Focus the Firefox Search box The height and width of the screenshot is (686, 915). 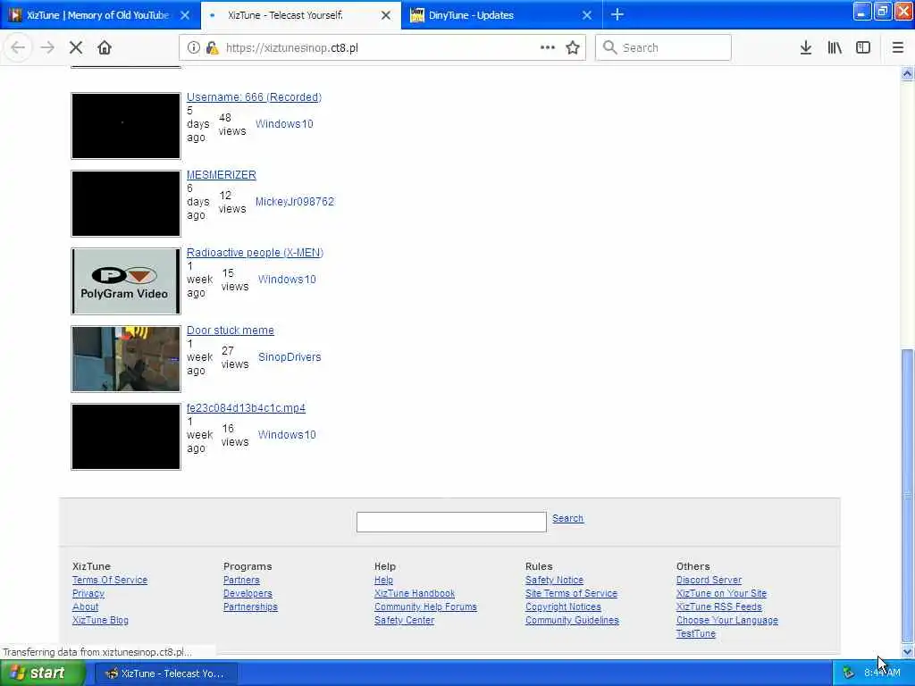coord(664,48)
